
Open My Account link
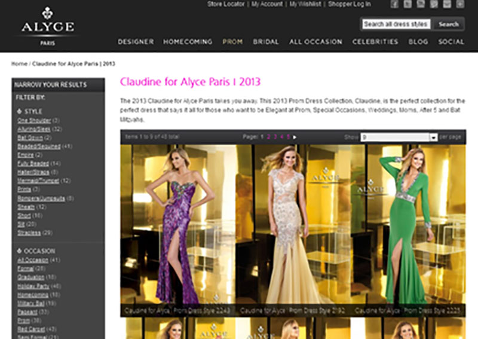click(x=266, y=4)
